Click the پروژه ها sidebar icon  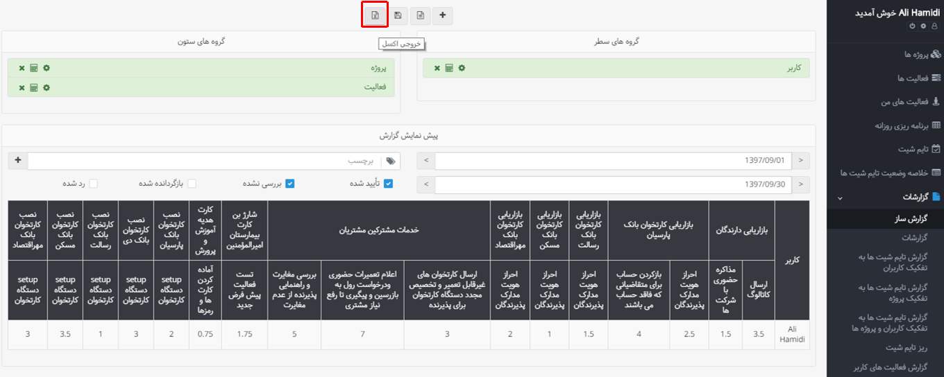936,54
